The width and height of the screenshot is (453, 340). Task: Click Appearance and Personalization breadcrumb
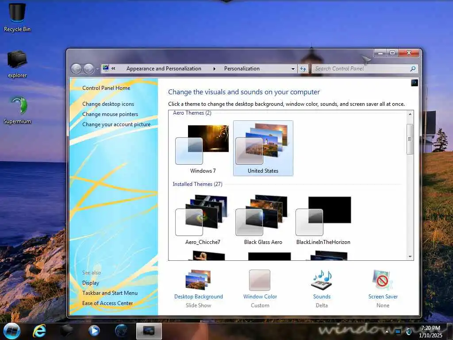[164, 69]
